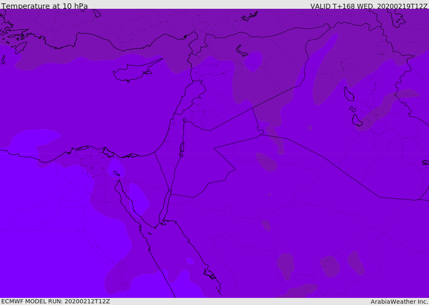
Task: Click the Crimea-shaped peninsula at the top center
Action: pyautogui.click(x=250, y=16)
